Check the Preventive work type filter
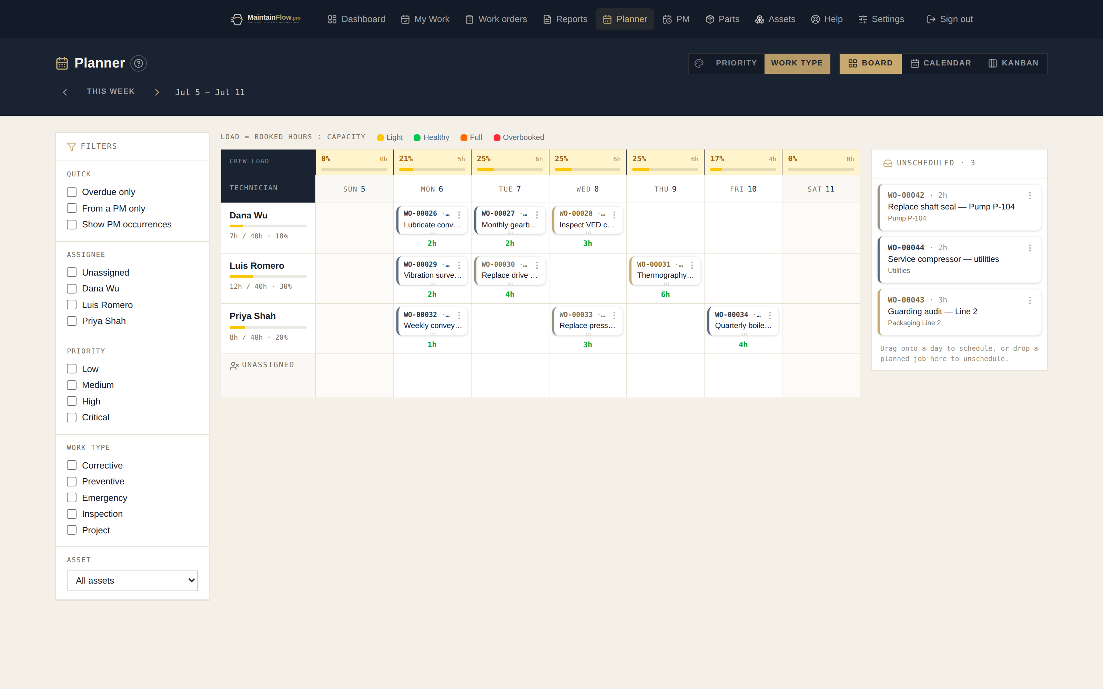Screen dimensions: 1103x689 (72, 482)
